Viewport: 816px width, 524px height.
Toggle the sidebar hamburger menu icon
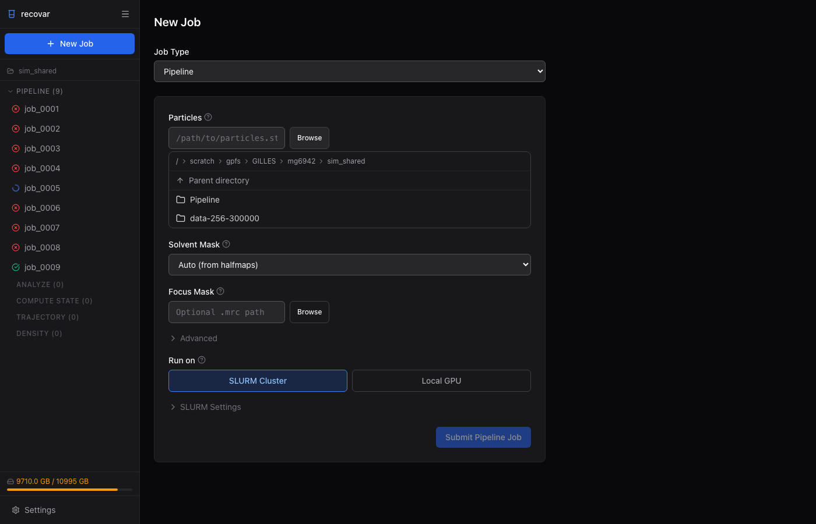pos(125,14)
